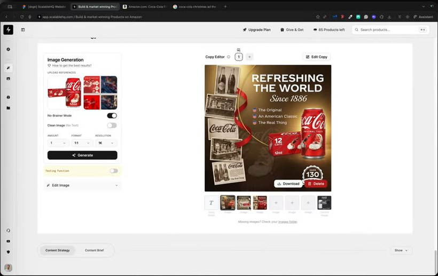The width and height of the screenshot is (438, 276).
Task: Click the ScalableHQ lightning bolt logo
Action: tap(9, 29)
